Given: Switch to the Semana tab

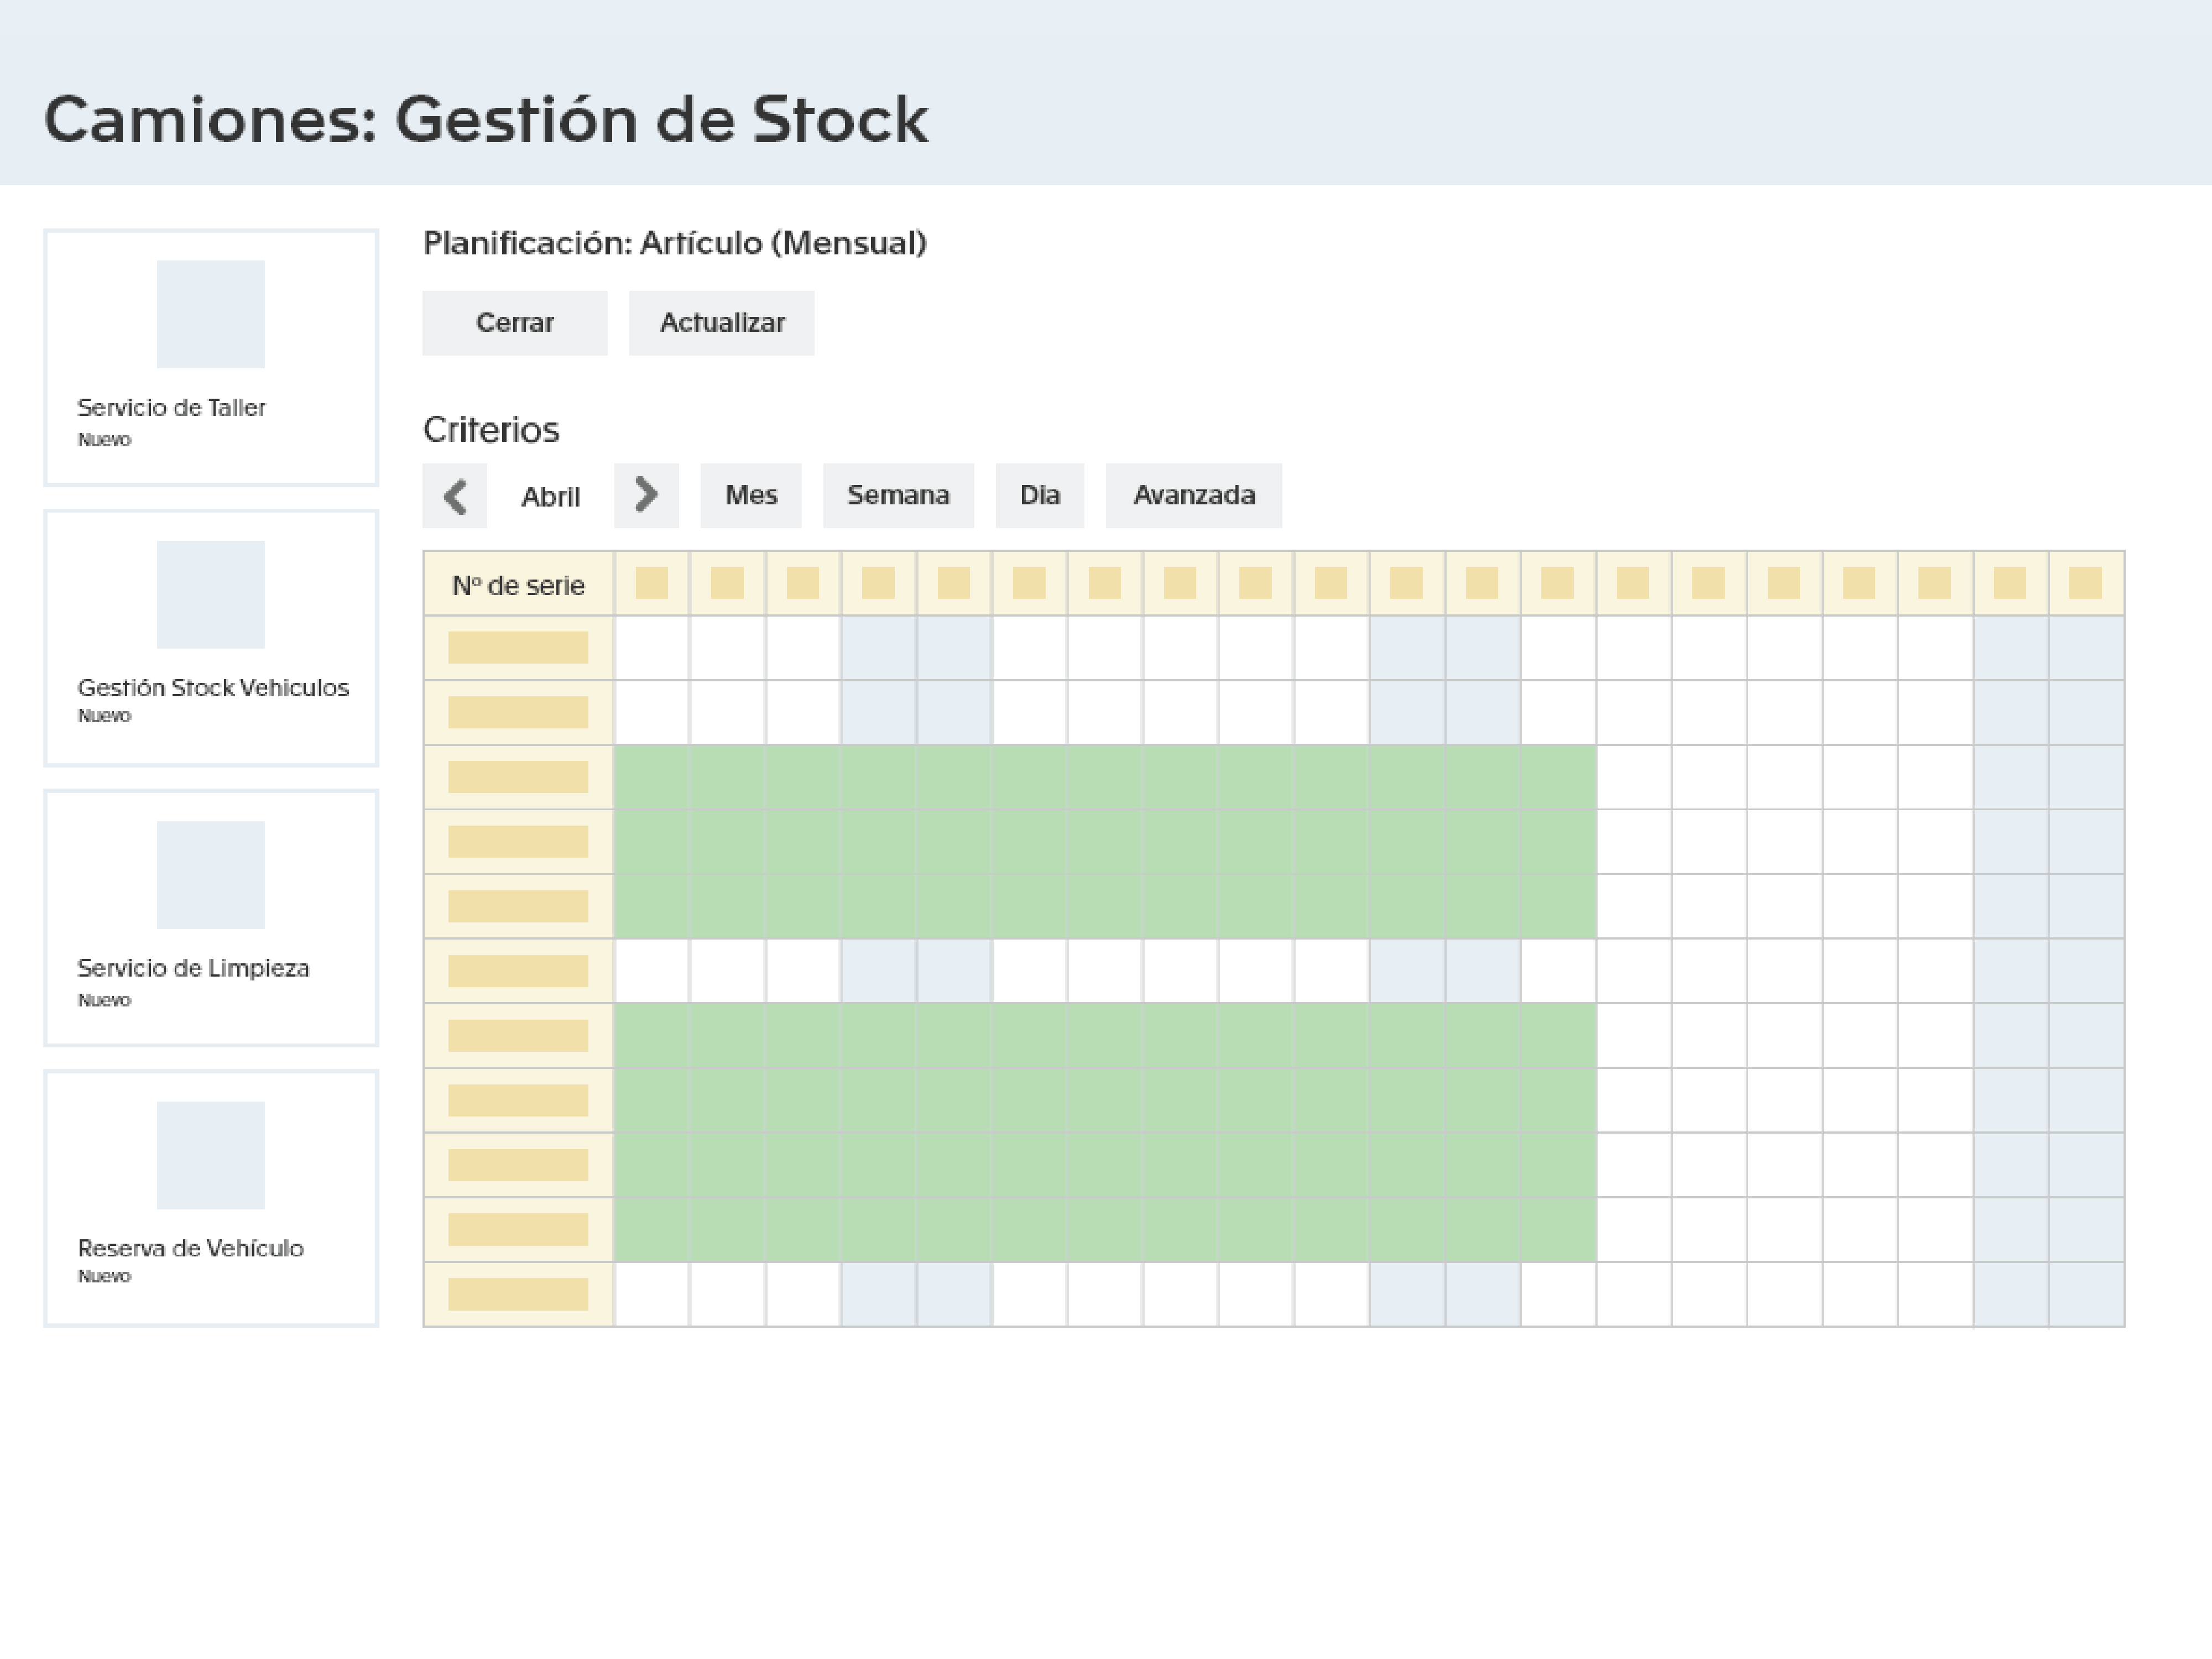Looking at the screenshot, I should coord(898,495).
